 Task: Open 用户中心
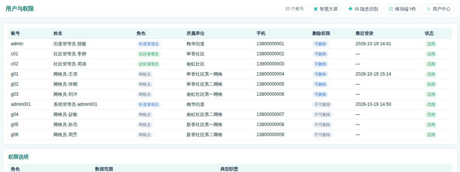(438, 9)
